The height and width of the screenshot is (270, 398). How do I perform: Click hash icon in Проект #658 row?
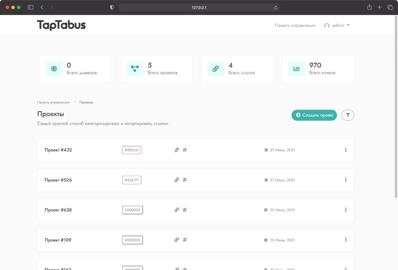[x=185, y=210]
